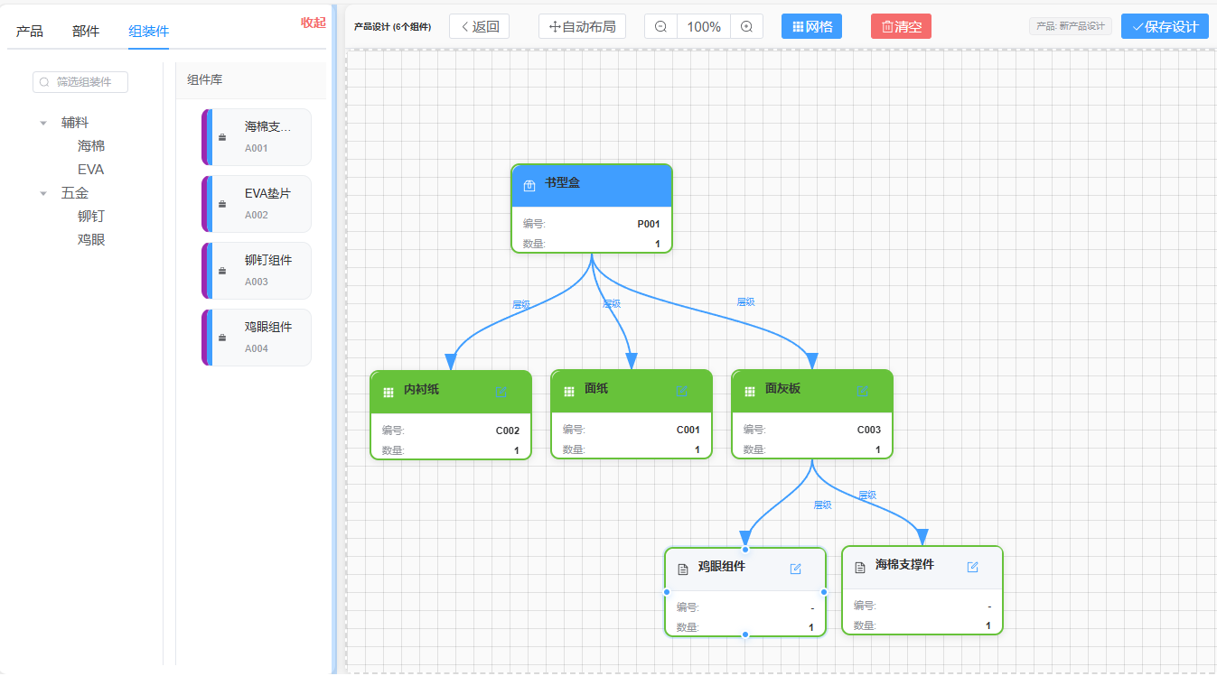Click the 清空 clear button
The height and width of the screenshot is (676, 1217).
[901, 27]
